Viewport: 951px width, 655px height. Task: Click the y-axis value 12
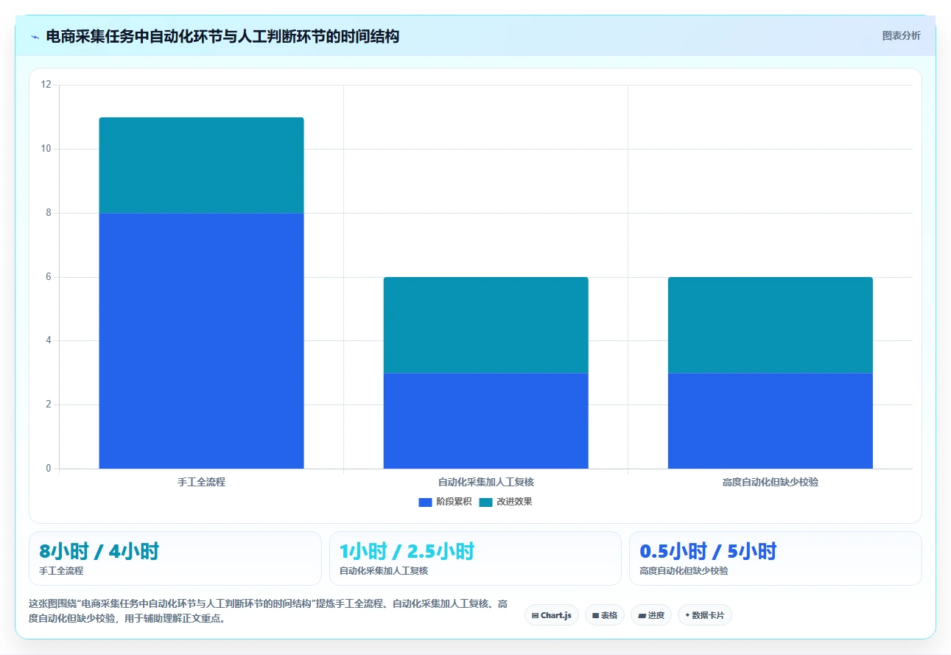[x=46, y=85]
